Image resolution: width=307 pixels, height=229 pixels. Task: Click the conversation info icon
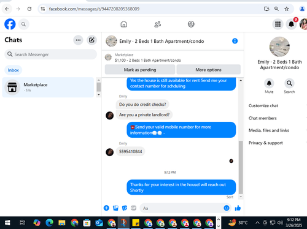pyautogui.click(x=235, y=41)
